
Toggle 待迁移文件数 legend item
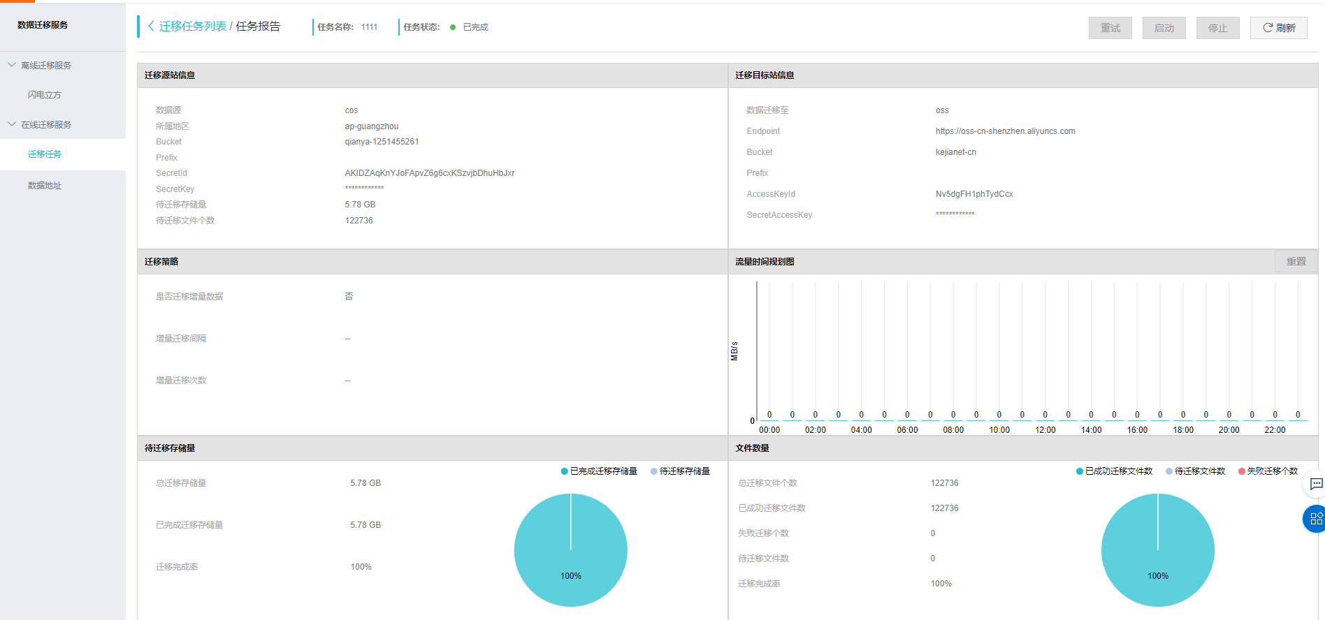[1195, 471]
